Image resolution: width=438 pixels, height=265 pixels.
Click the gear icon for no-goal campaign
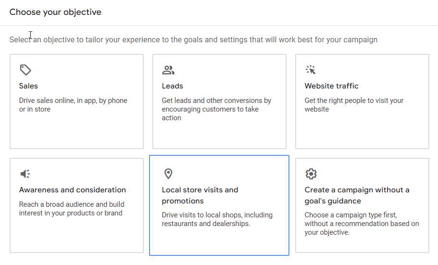click(311, 174)
